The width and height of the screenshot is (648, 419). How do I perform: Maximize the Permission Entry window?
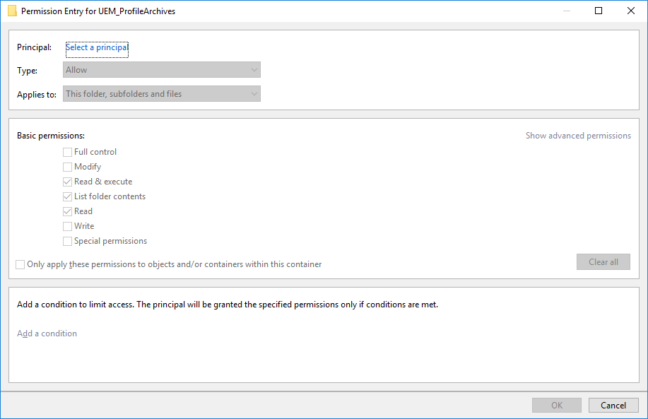(599, 11)
